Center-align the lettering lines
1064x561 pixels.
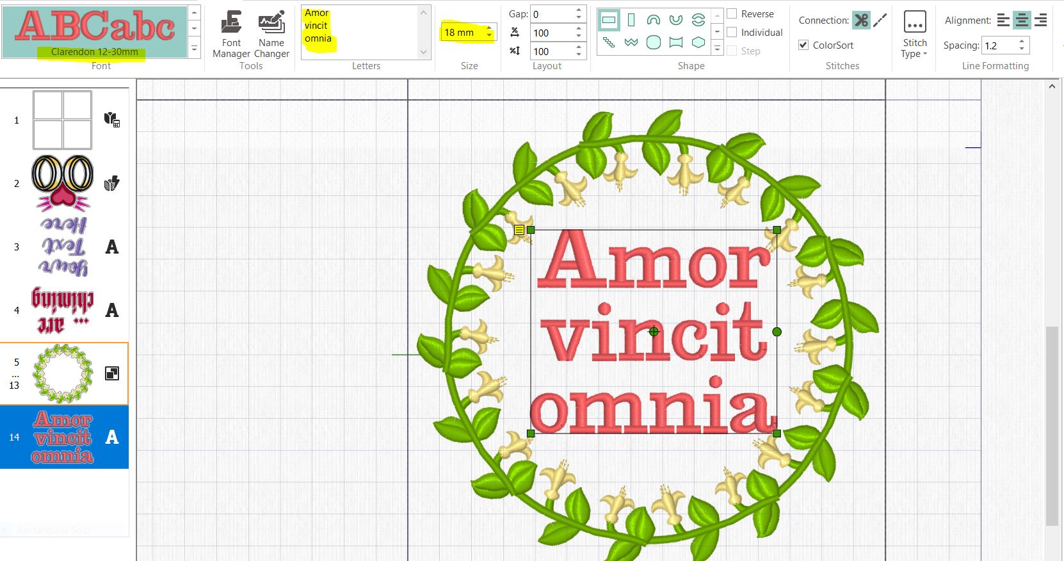[x=1022, y=20]
